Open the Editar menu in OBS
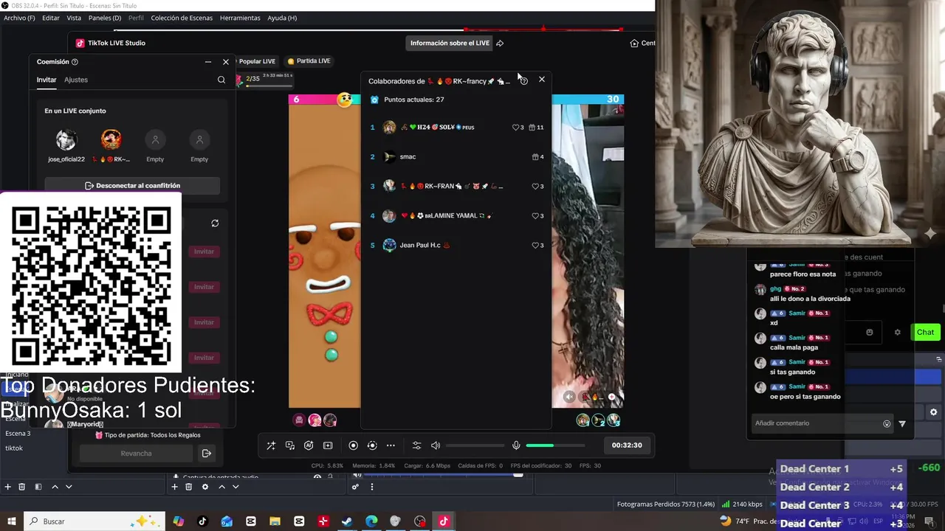 tap(51, 18)
